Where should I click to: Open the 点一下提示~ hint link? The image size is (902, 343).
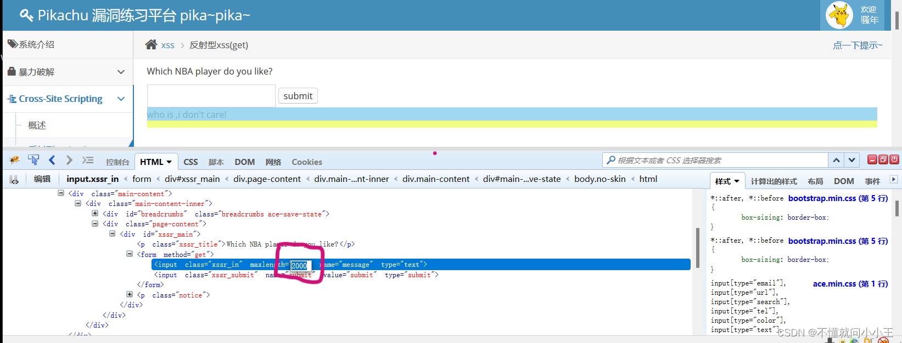(858, 45)
